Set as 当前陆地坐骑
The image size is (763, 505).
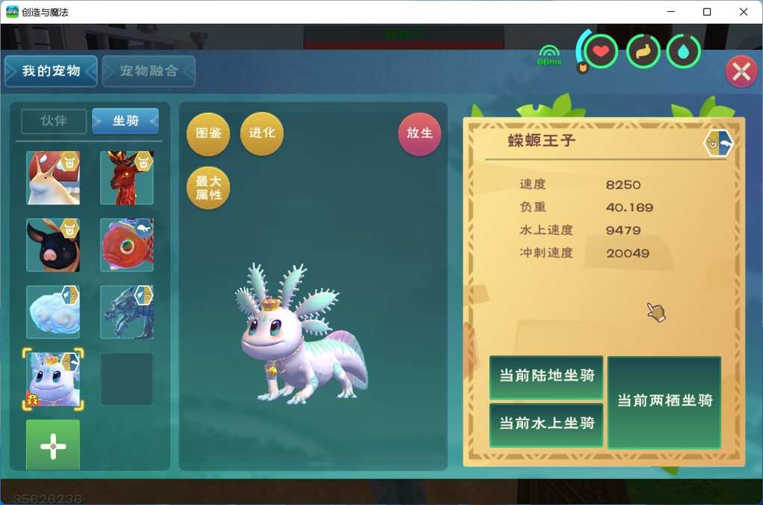pyautogui.click(x=546, y=377)
